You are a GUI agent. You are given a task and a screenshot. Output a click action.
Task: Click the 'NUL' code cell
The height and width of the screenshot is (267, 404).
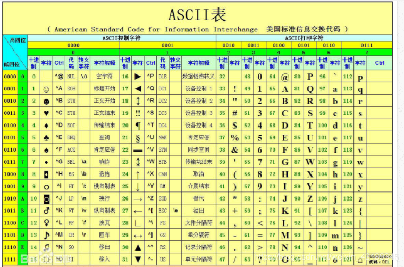pyautogui.click(x=71, y=77)
